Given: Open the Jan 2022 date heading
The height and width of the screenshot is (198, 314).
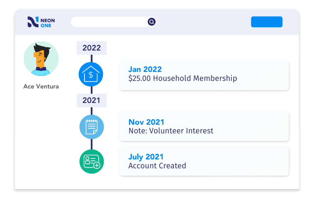Looking at the screenshot, I should (x=145, y=69).
